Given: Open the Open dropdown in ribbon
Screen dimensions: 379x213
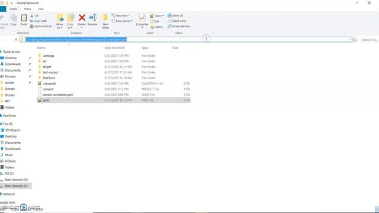Looking at the screenshot, I should click(156, 16).
